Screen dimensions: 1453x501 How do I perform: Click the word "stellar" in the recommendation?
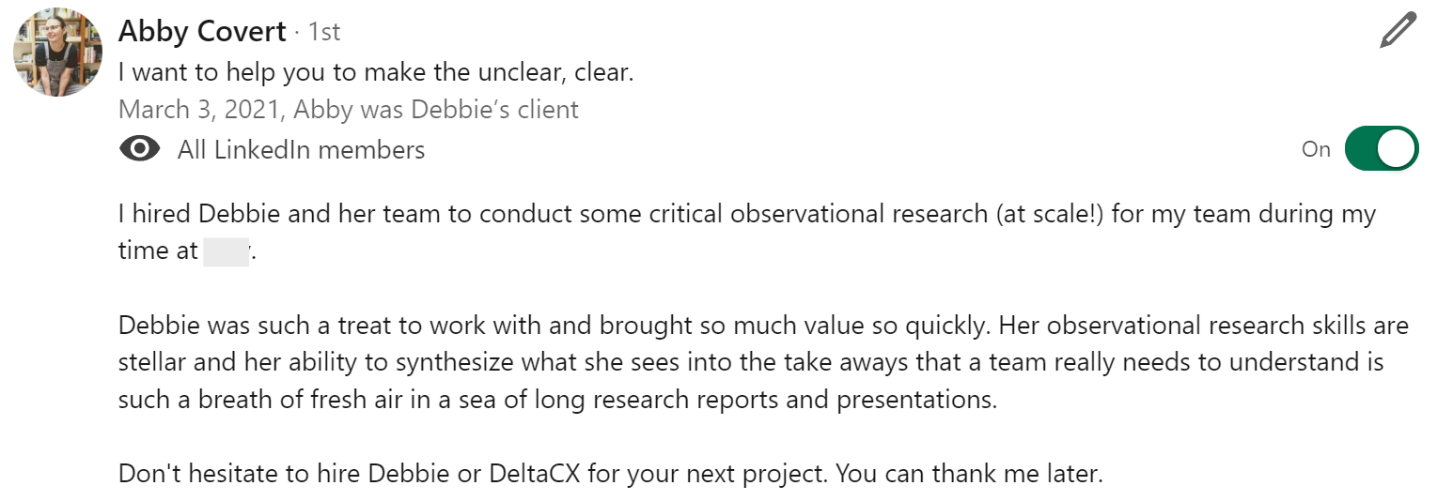point(148,362)
